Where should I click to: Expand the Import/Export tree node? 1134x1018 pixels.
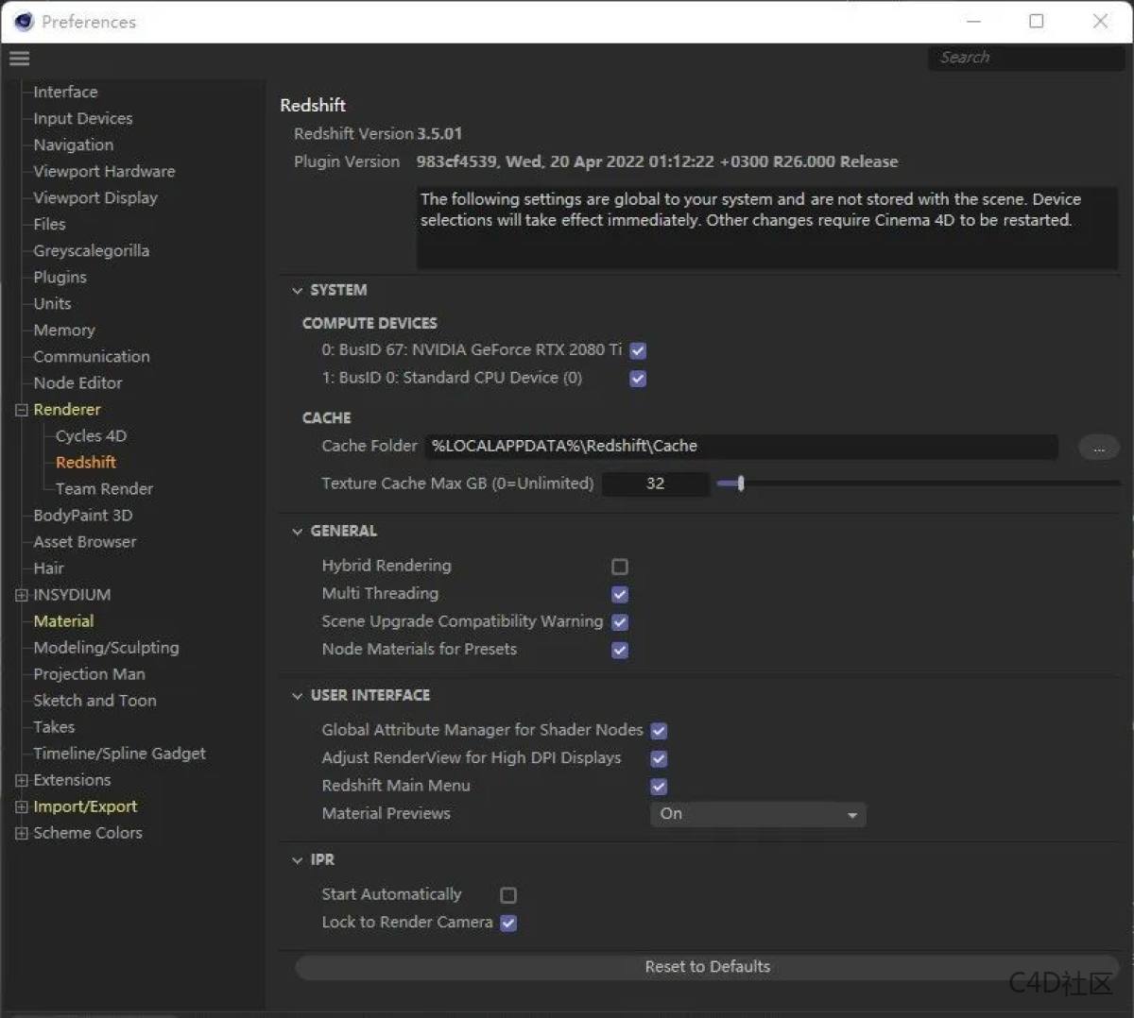point(21,806)
